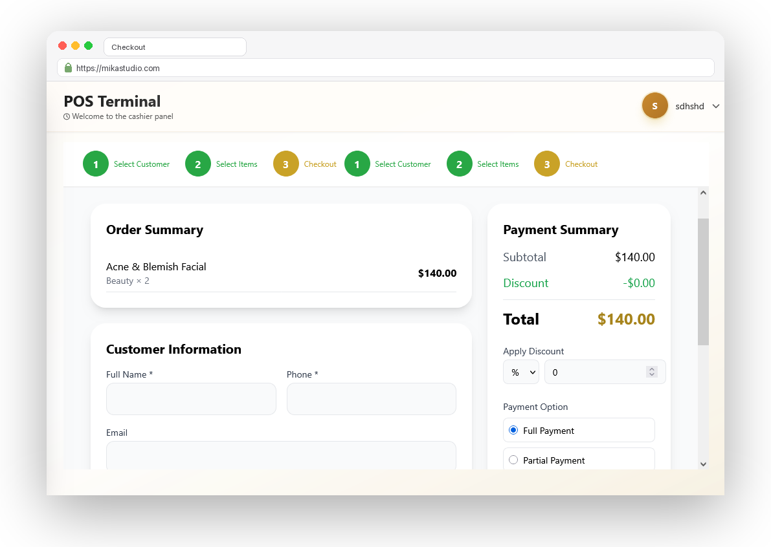
Task: Click the '-$0.00' discount amount
Action: (639, 283)
